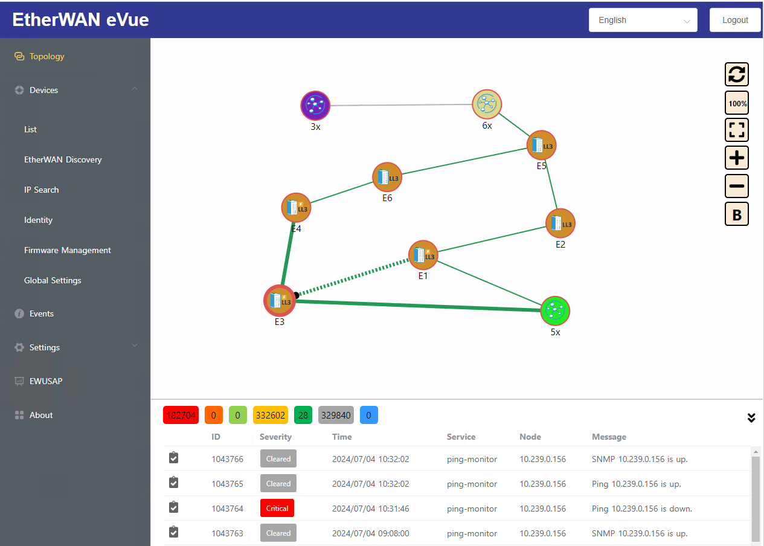Filter by gray 329840 severity counter
Screen dimensions: 764x546
point(336,415)
